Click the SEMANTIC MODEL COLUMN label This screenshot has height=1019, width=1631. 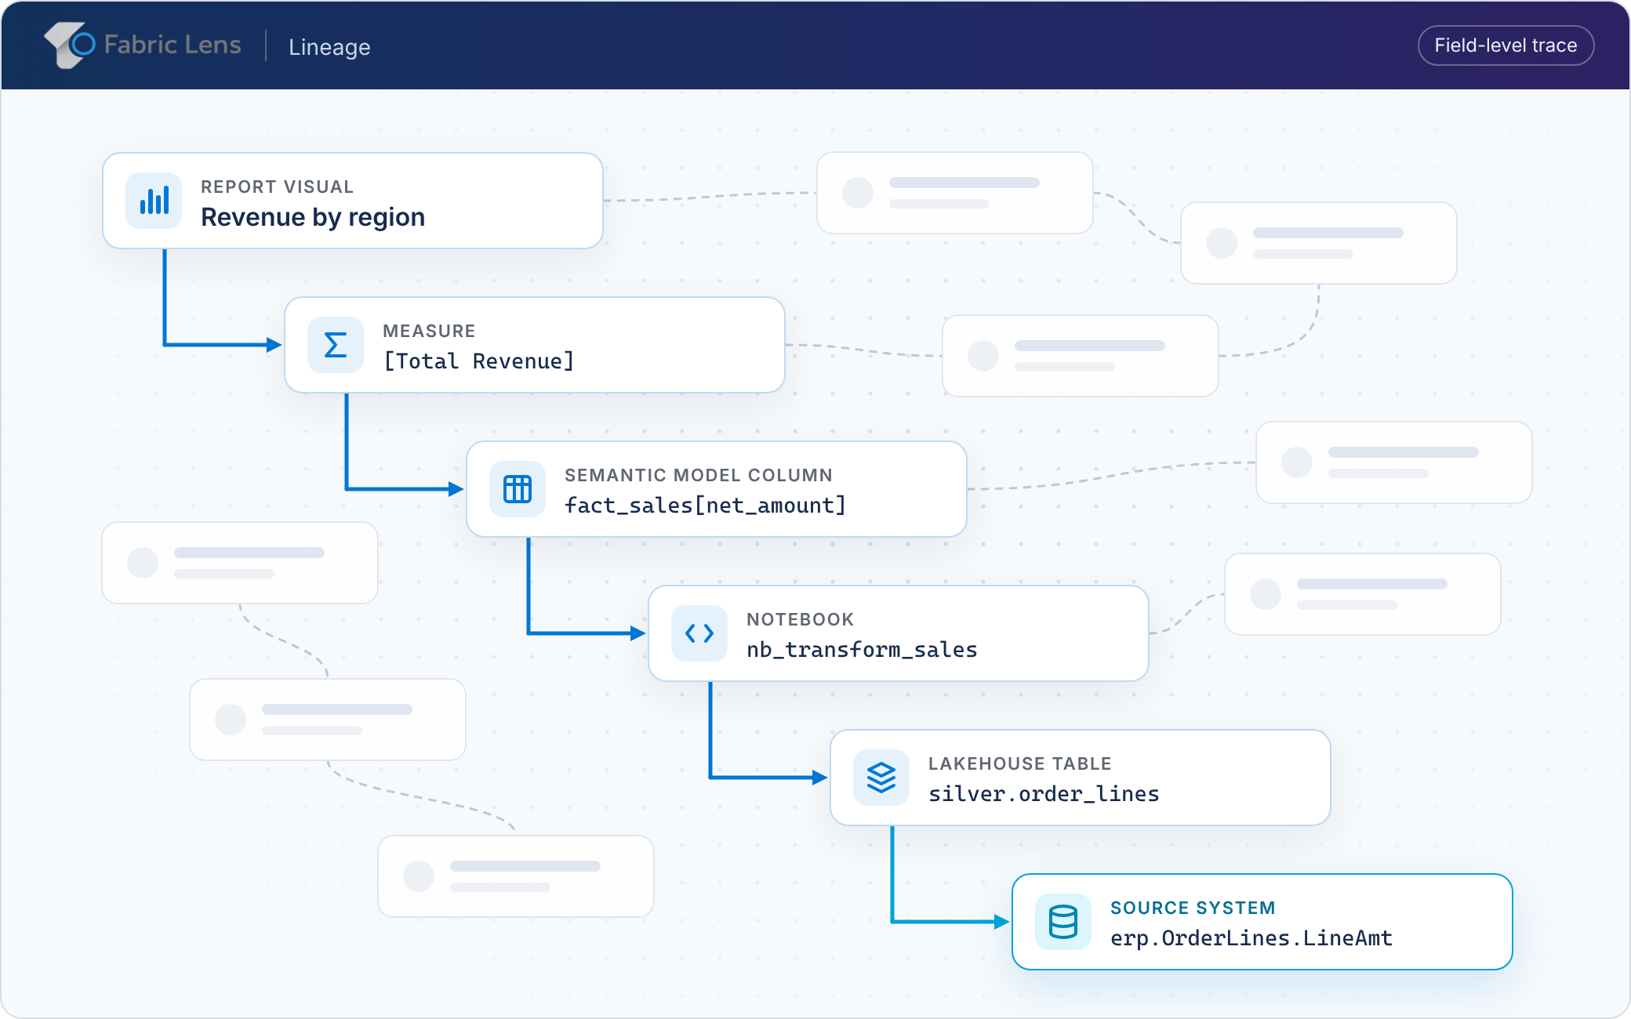coord(699,475)
